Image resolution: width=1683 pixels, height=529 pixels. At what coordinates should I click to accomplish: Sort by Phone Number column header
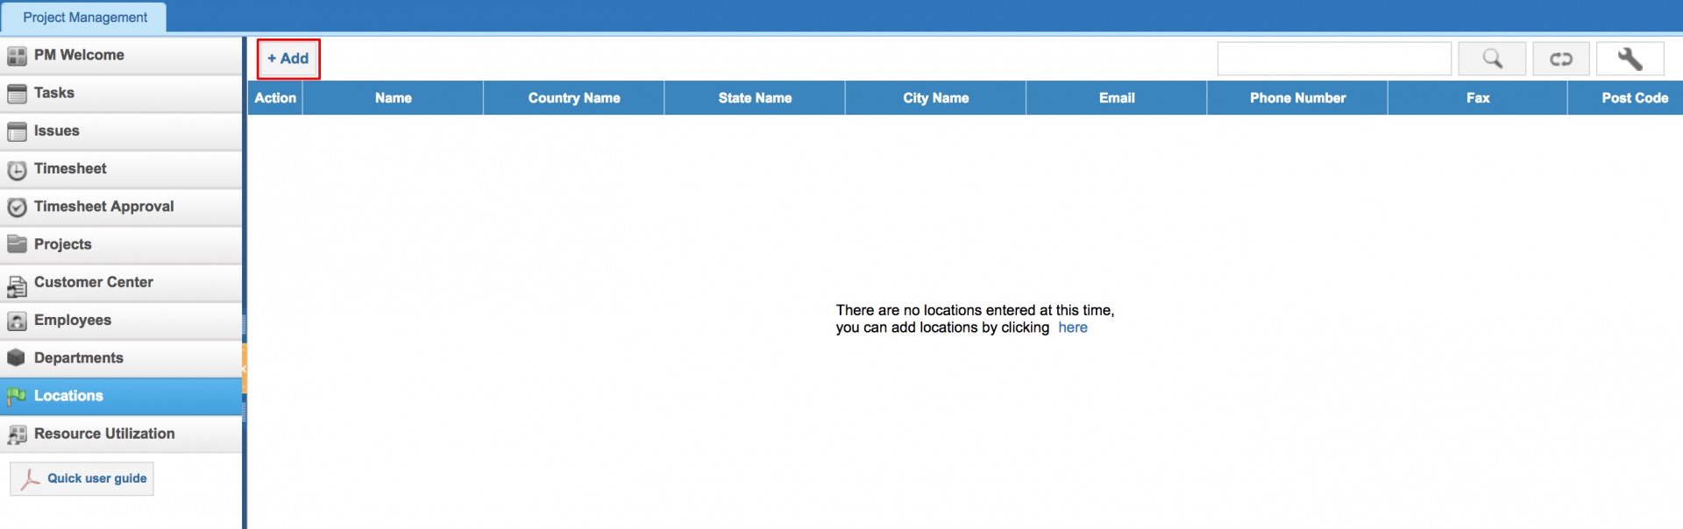tap(1297, 98)
